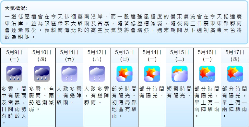Click the May 15 sunny intervals icon

pyautogui.click(x=180, y=74)
